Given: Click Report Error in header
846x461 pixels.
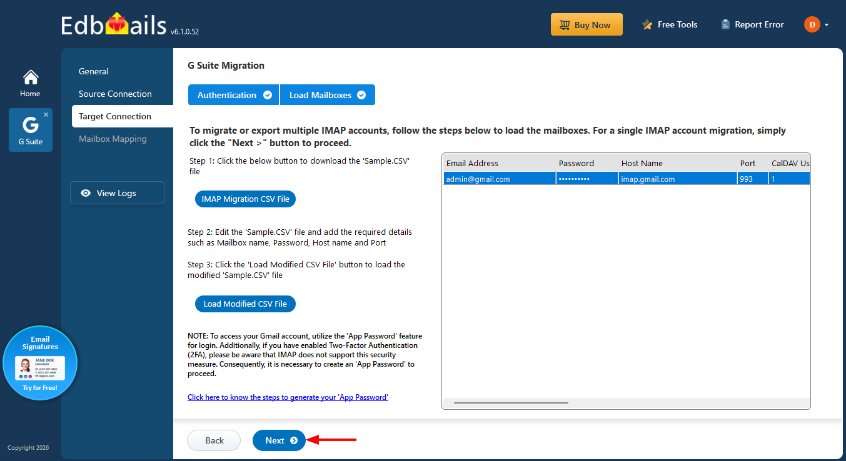Looking at the screenshot, I should pos(752,25).
